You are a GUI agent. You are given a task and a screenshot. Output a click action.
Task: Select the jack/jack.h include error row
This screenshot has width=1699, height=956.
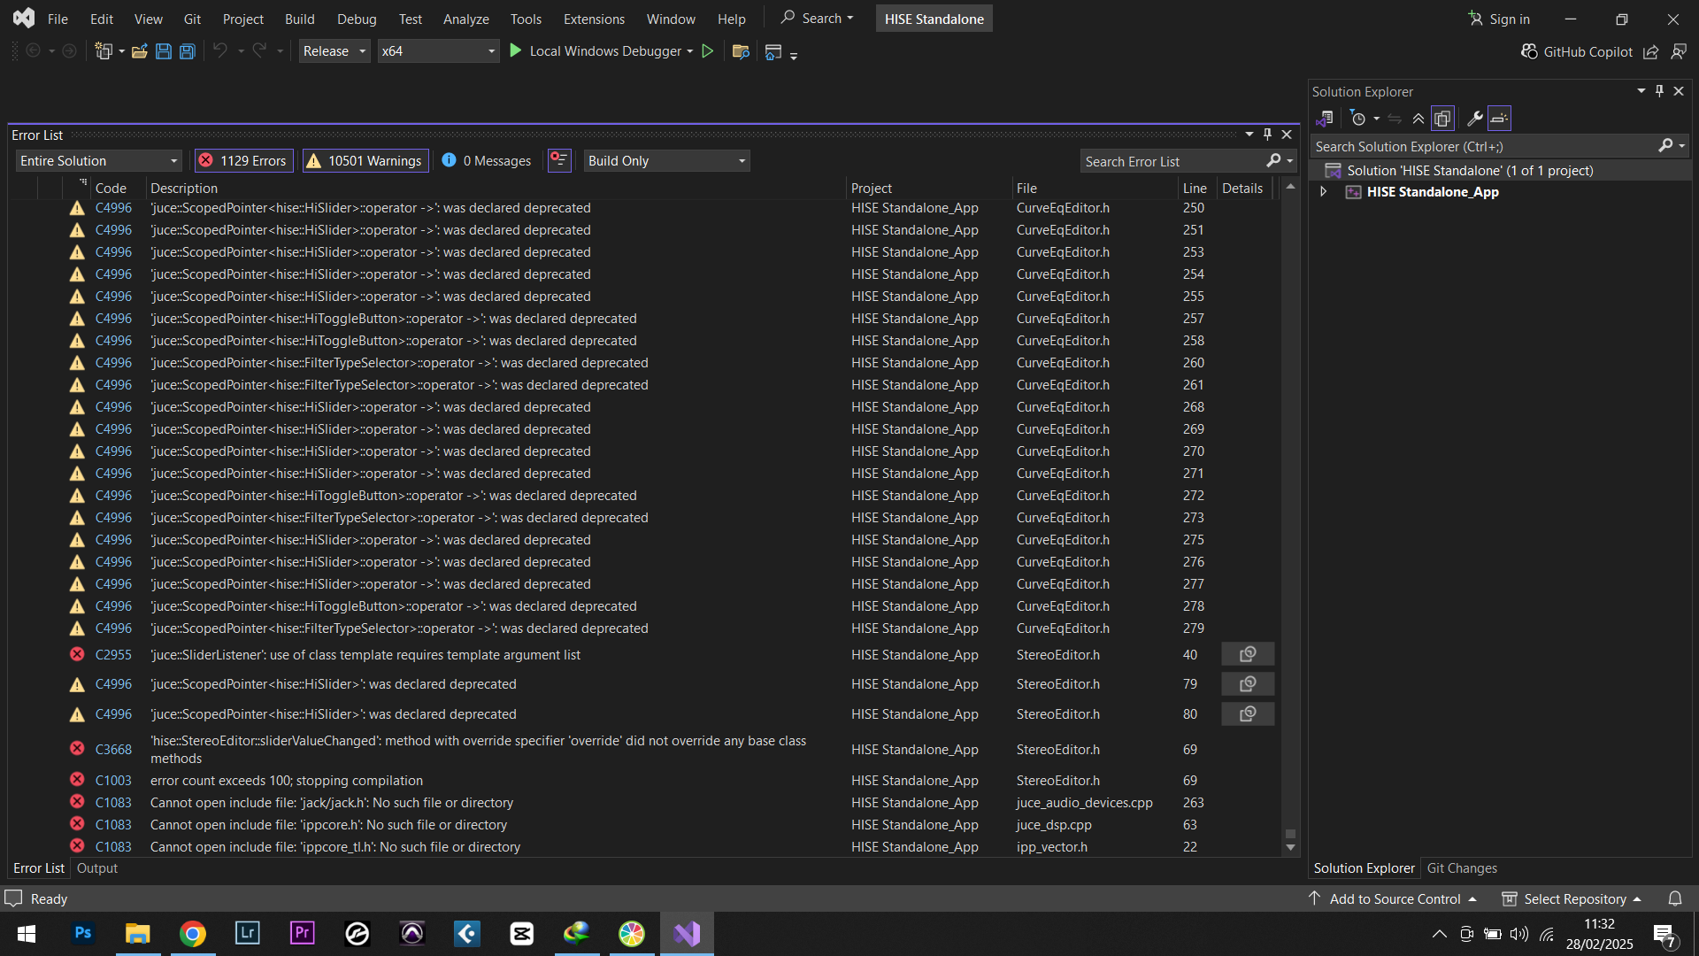tap(643, 802)
